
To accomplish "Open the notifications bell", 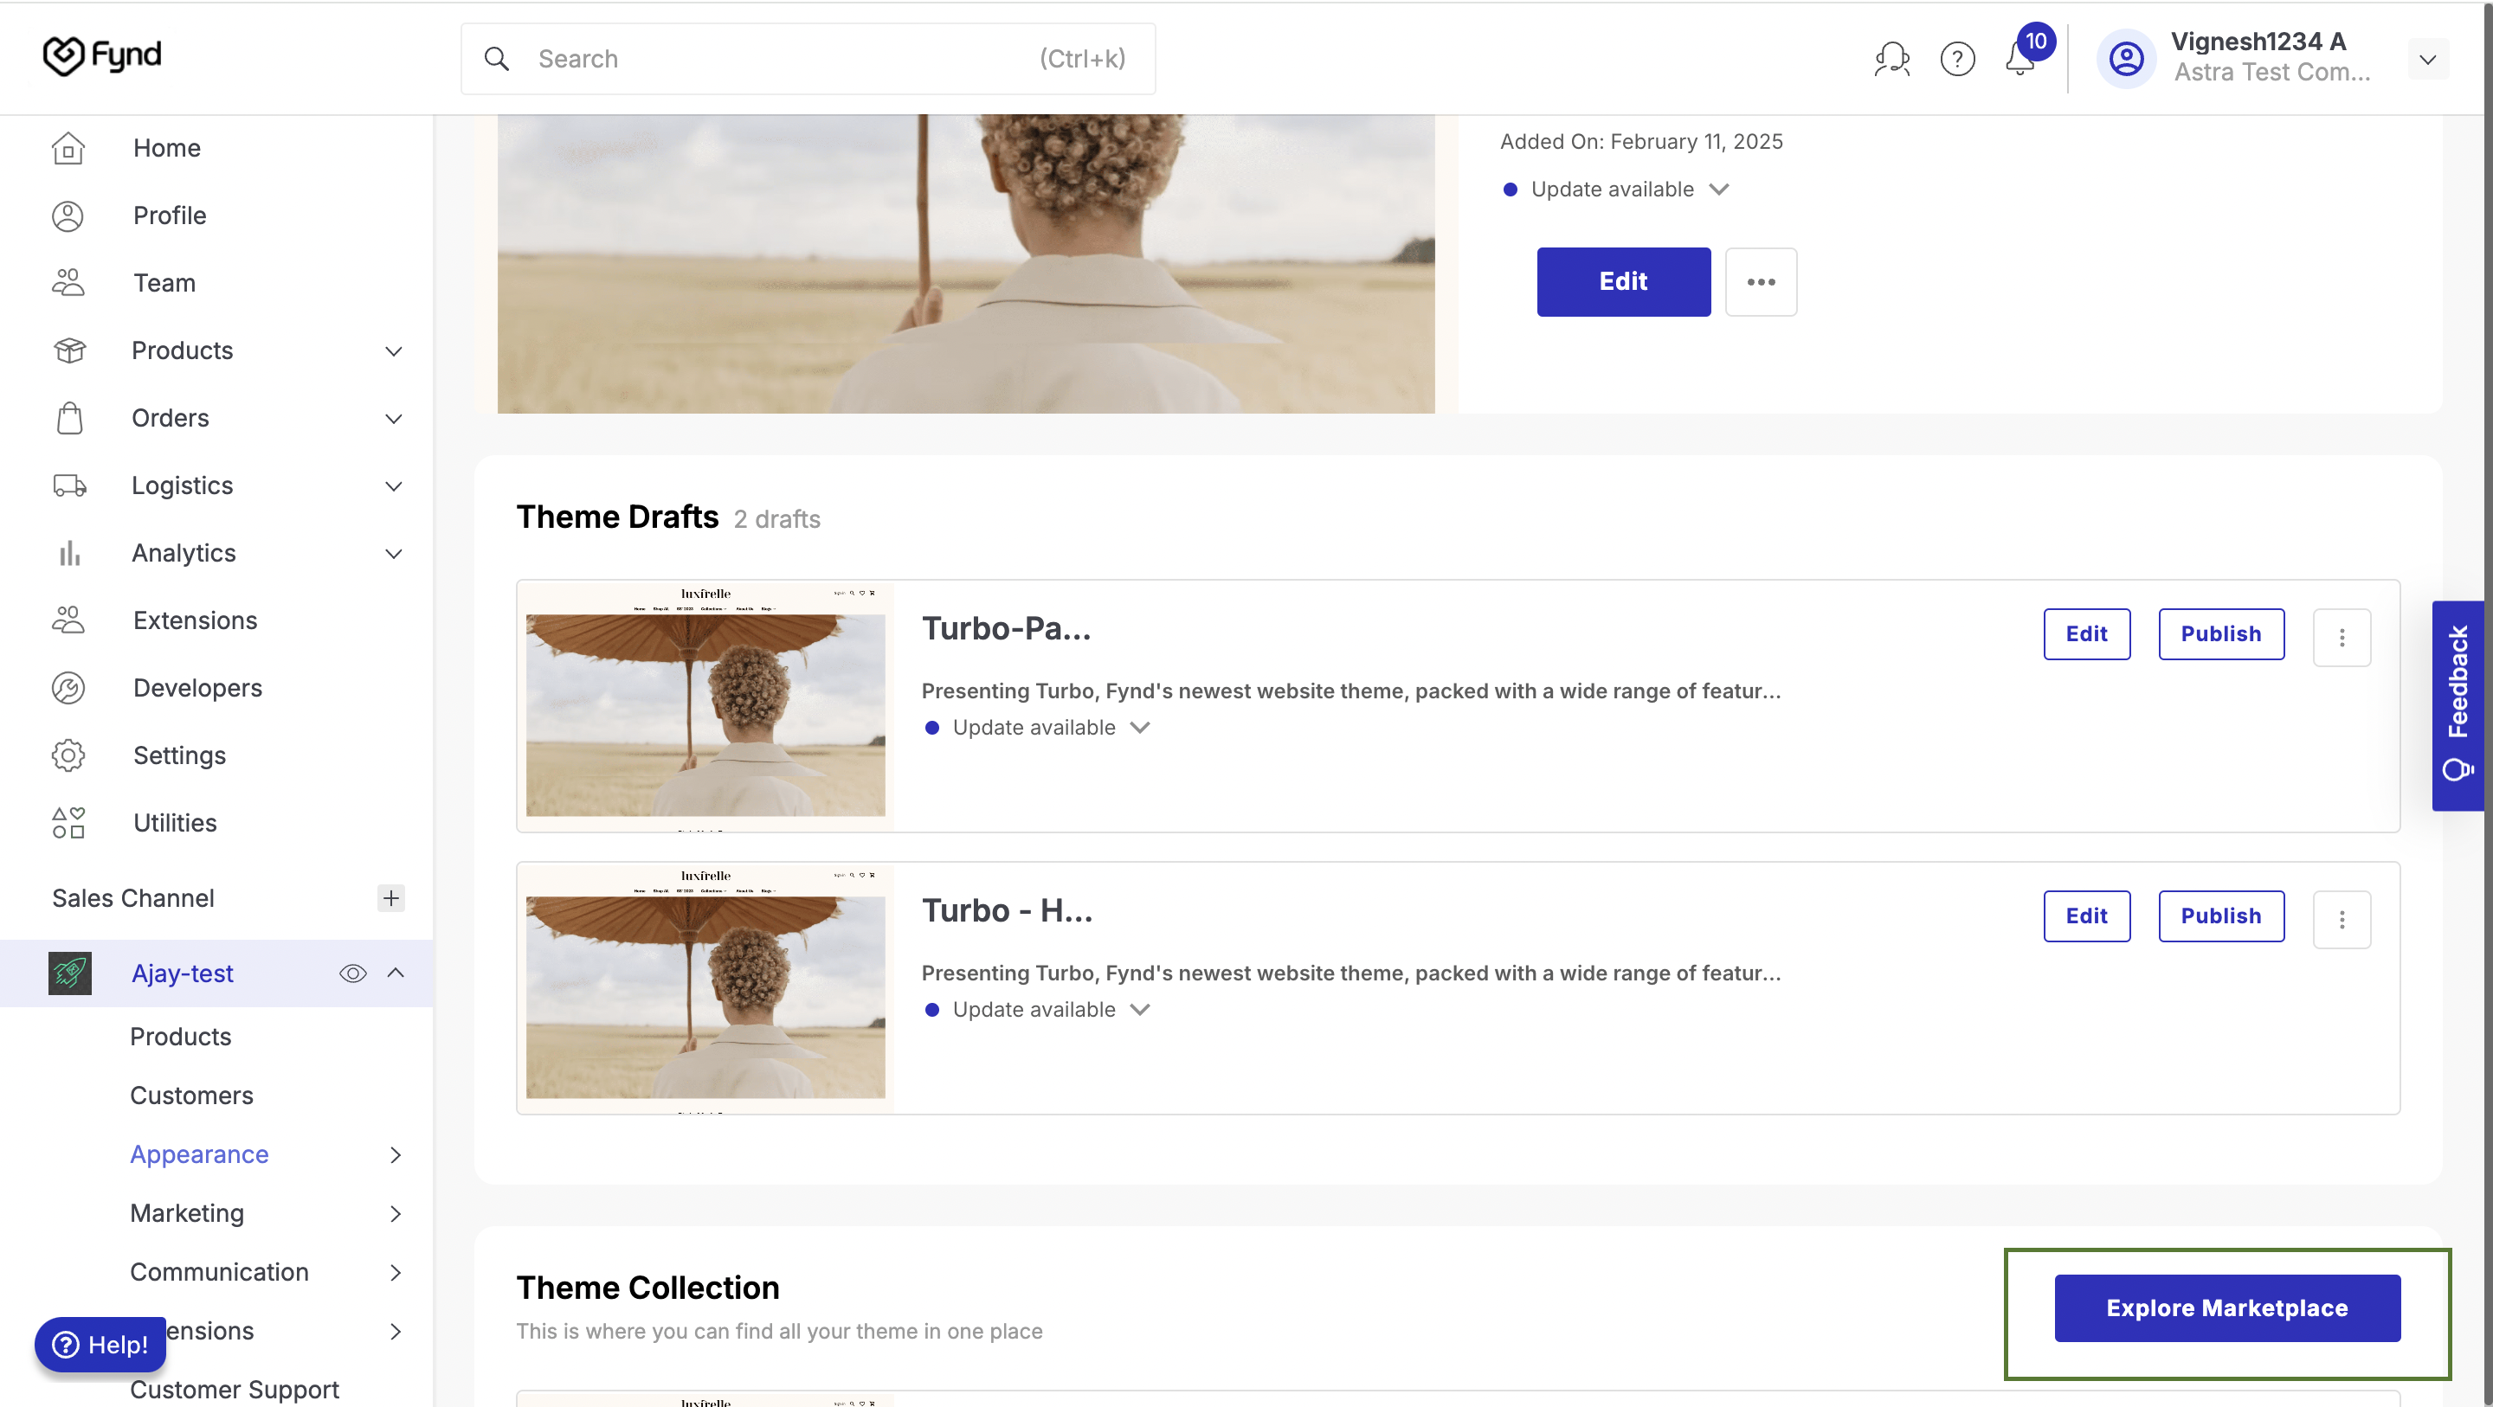I will [x=2020, y=60].
